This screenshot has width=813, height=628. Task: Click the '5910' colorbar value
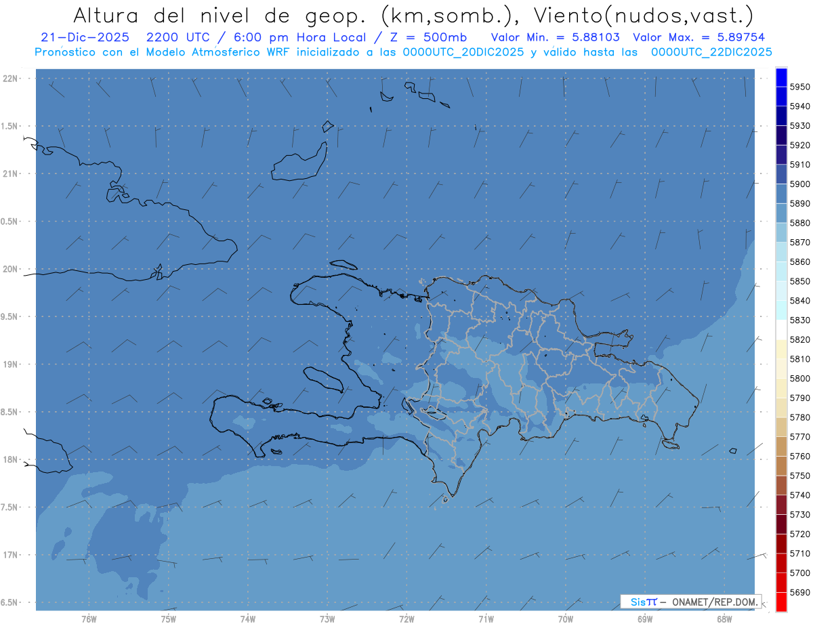pyautogui.click(x=799, y=165)
